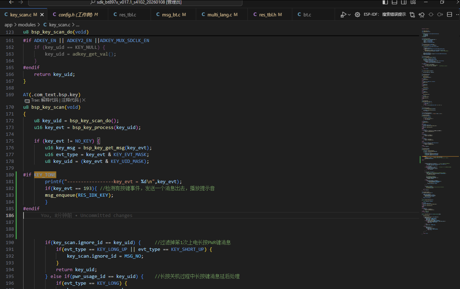
Task: Toggle the secondary side bar layout icon
Action: 403,2
